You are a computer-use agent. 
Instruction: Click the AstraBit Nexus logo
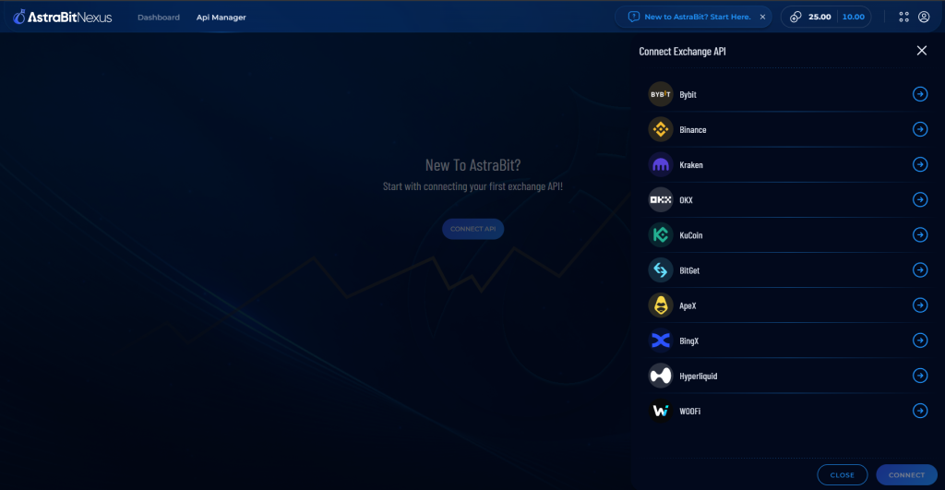(62, 17)
